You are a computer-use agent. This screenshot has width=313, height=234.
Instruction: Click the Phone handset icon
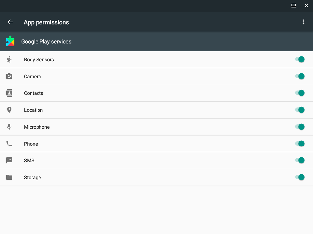(9, 144)
